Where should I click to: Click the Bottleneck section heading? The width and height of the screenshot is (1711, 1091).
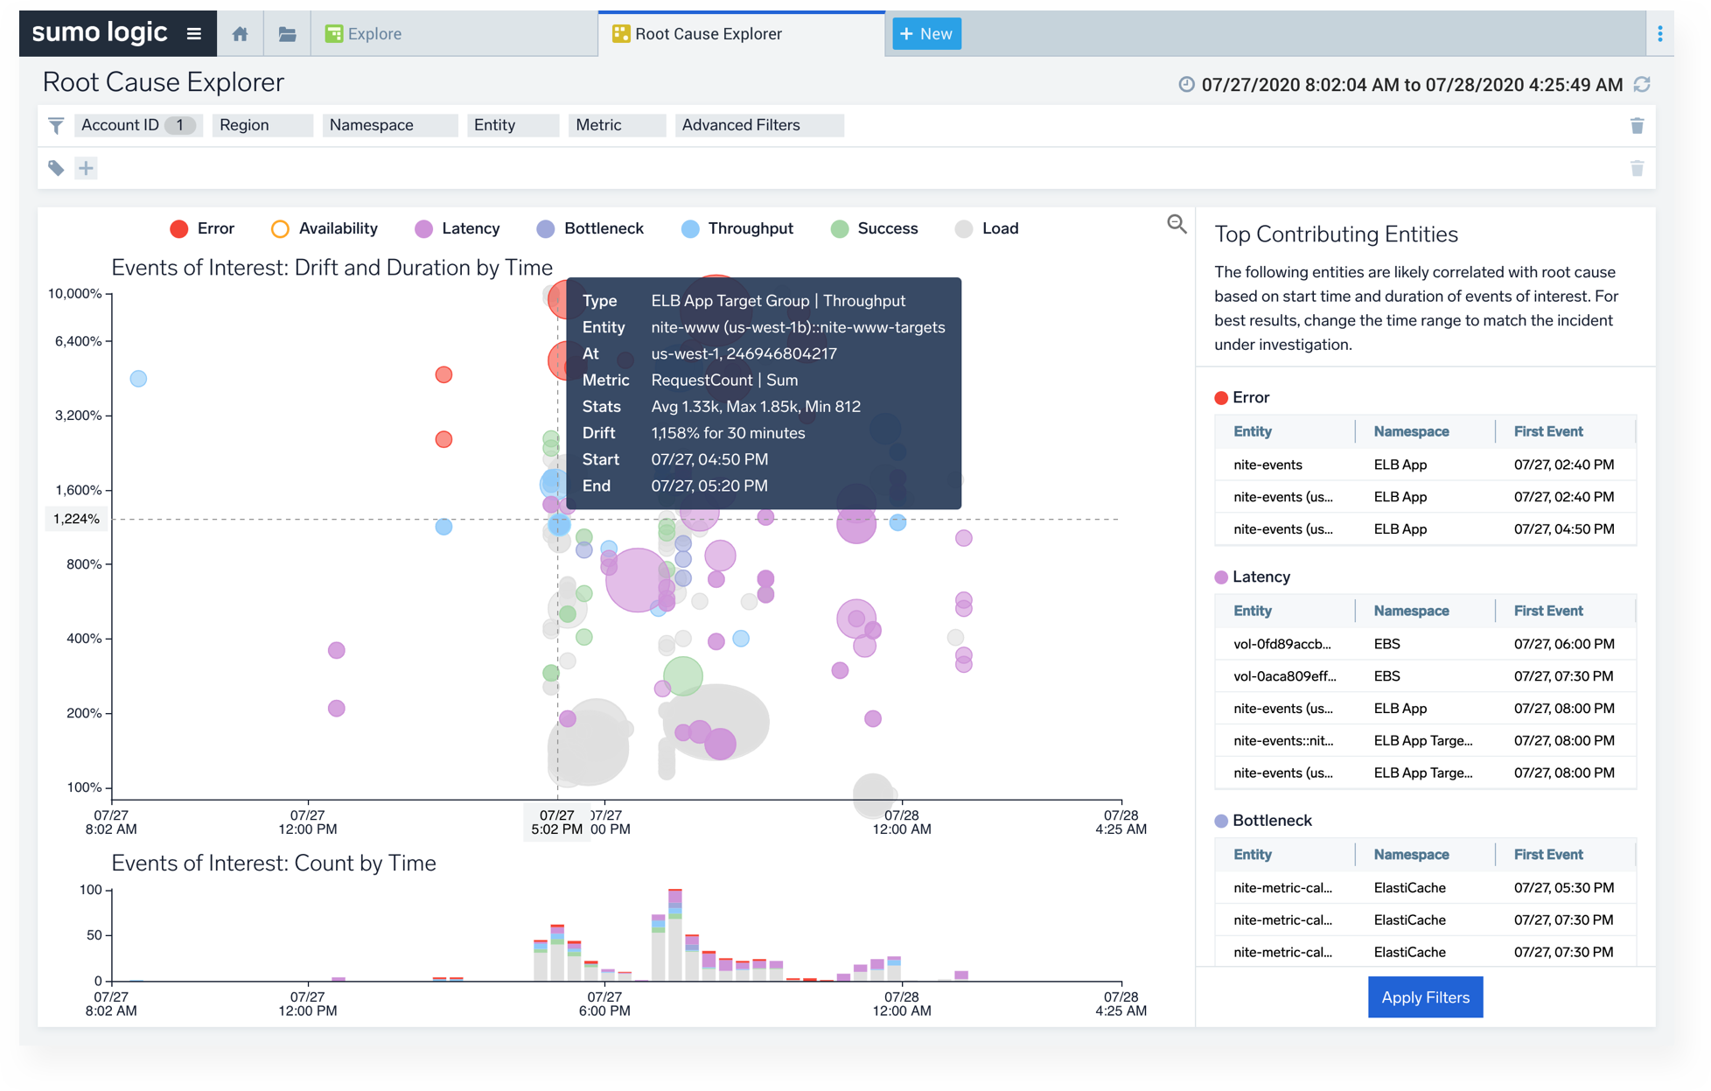tap(1272, 821)
